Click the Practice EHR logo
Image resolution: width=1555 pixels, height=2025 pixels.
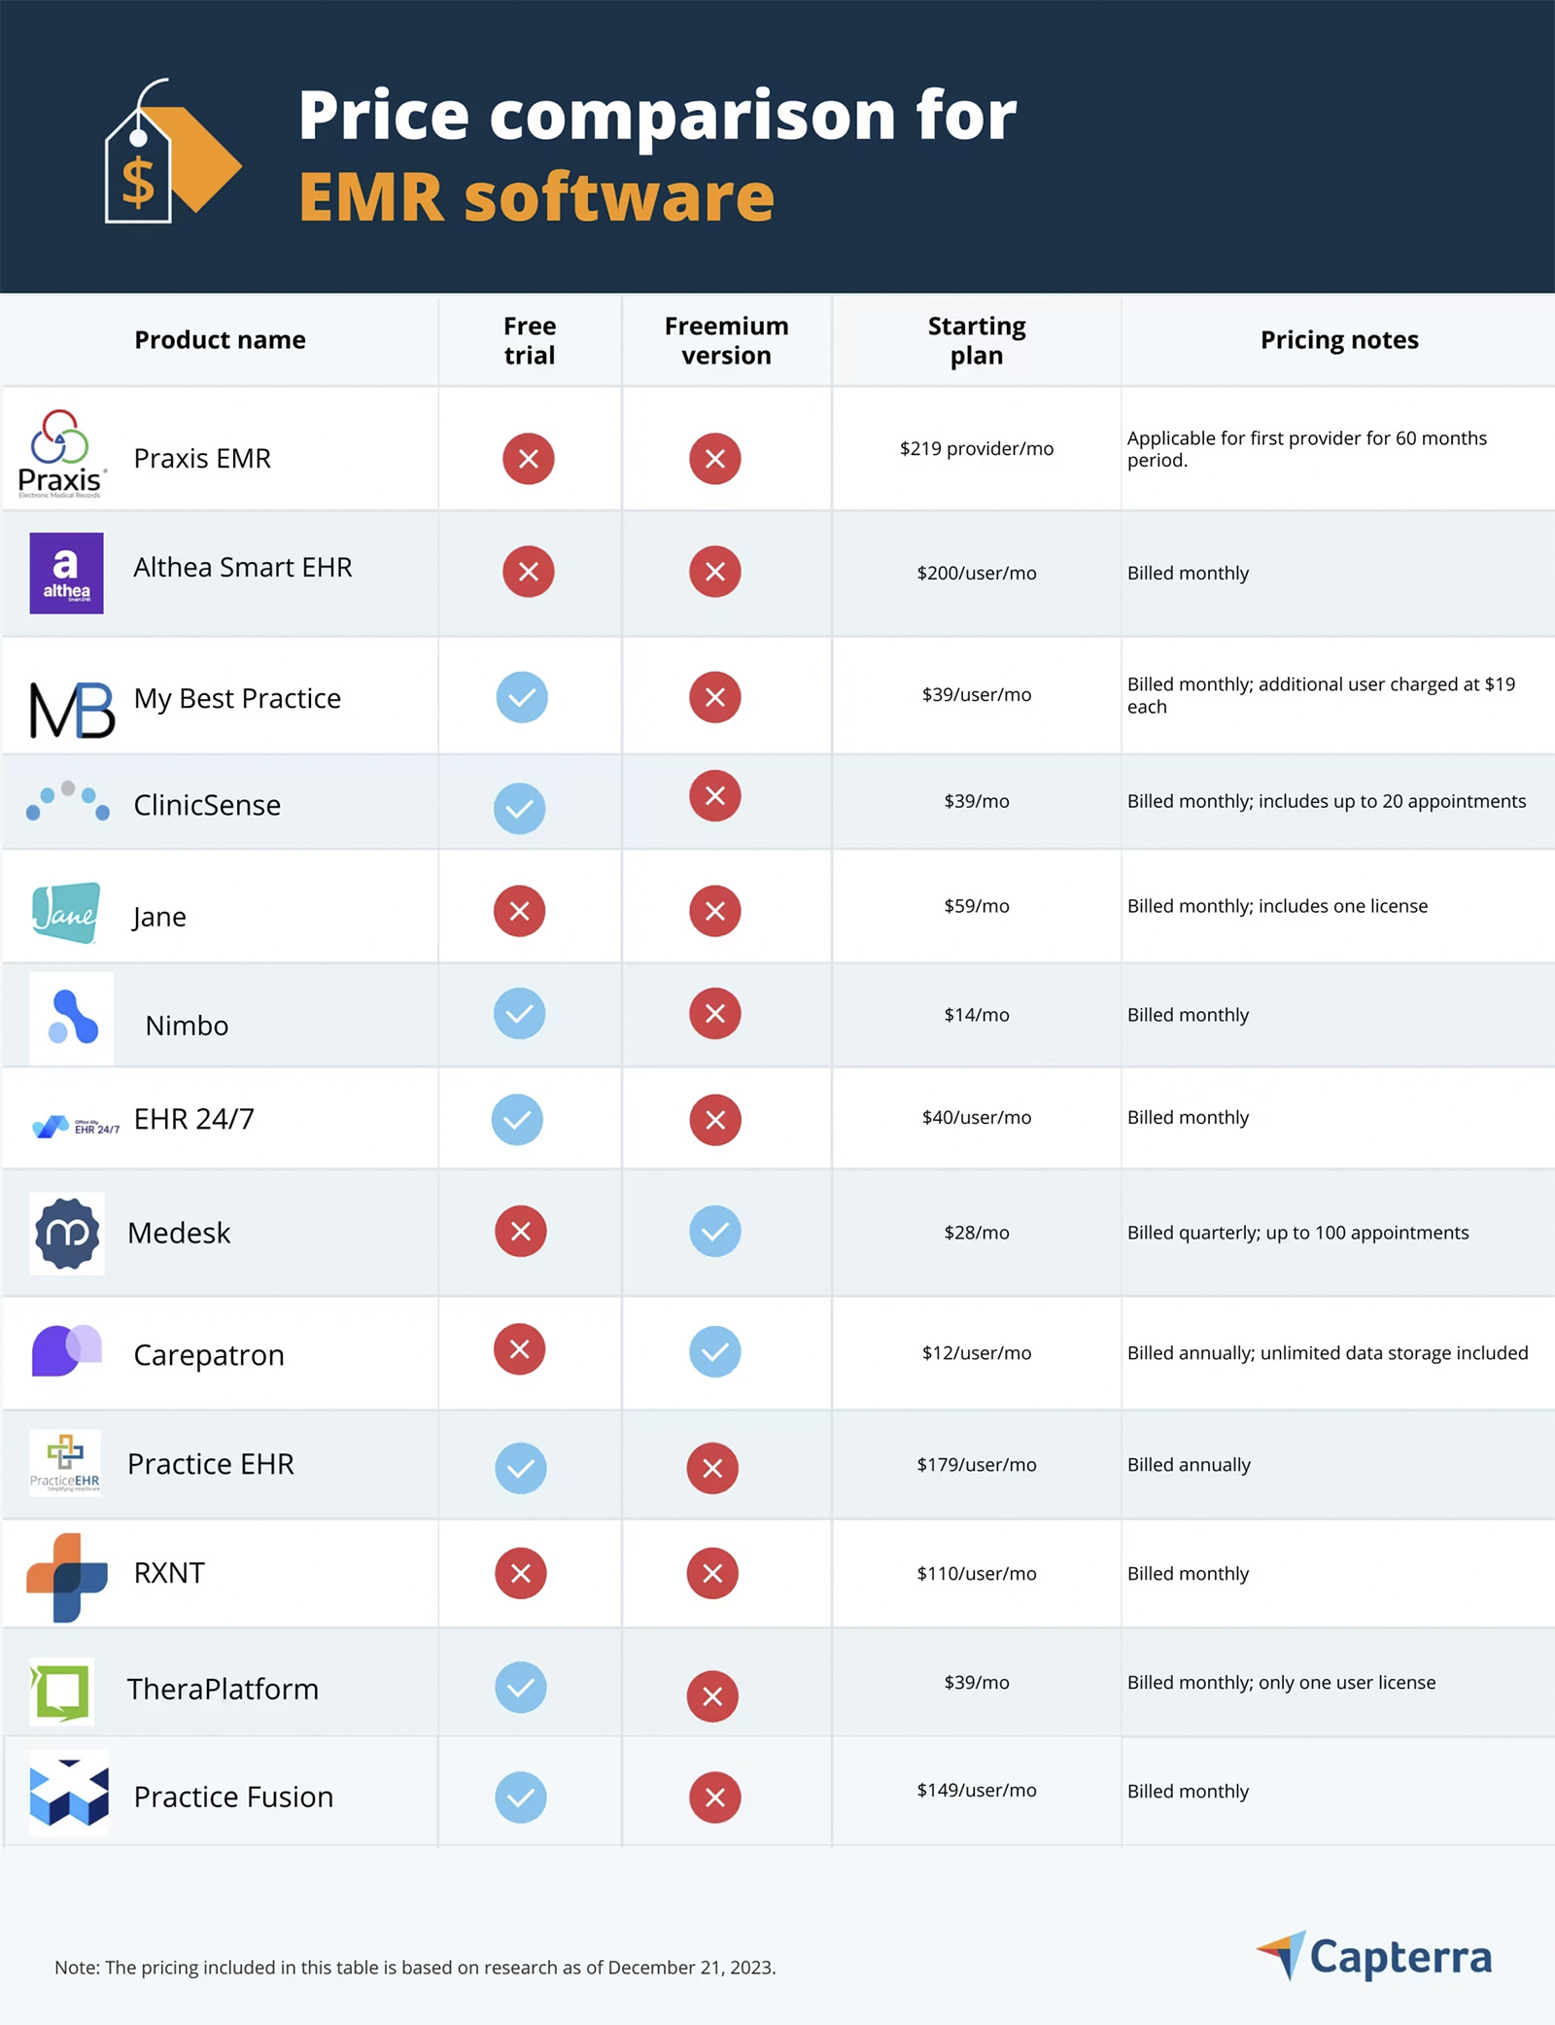(65, 1462)
